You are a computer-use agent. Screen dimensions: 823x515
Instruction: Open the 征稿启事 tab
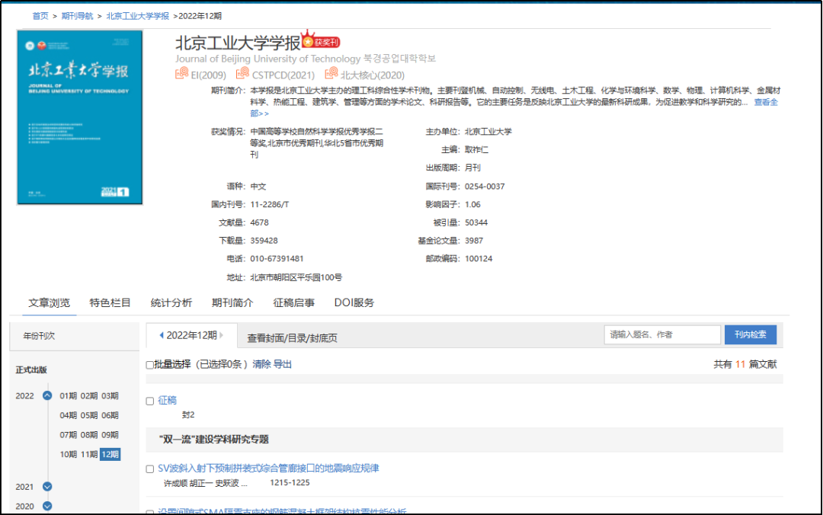coord(294,303)
